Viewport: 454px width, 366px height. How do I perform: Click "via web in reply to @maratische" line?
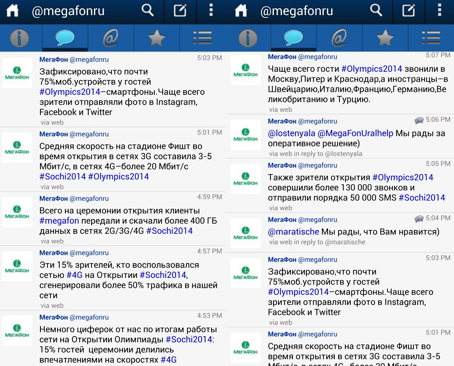coord(317,242)
